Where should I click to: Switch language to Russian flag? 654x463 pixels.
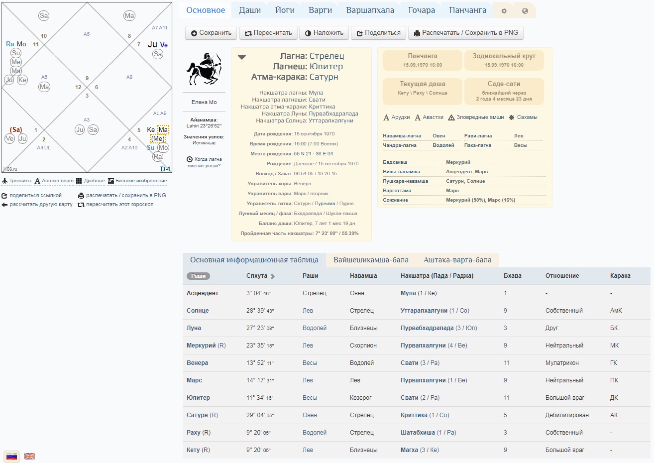tap(11, 456)
